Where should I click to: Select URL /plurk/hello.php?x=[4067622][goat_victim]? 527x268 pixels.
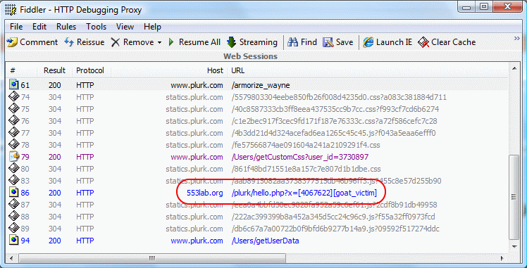click(x=304, y=193)
